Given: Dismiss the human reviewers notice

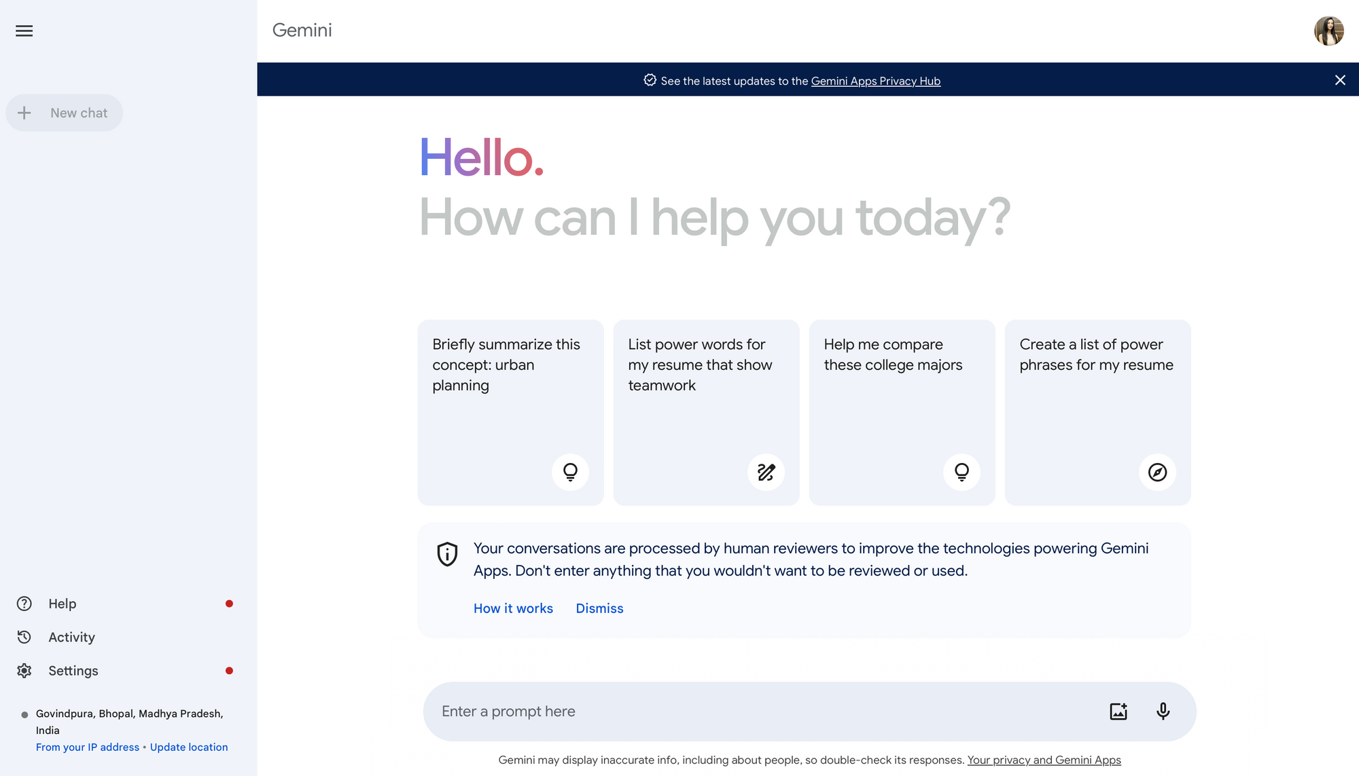Looking at the screenshot, I should (599, 608).
